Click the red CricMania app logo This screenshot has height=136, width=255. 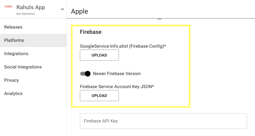(x=9, y=6)
